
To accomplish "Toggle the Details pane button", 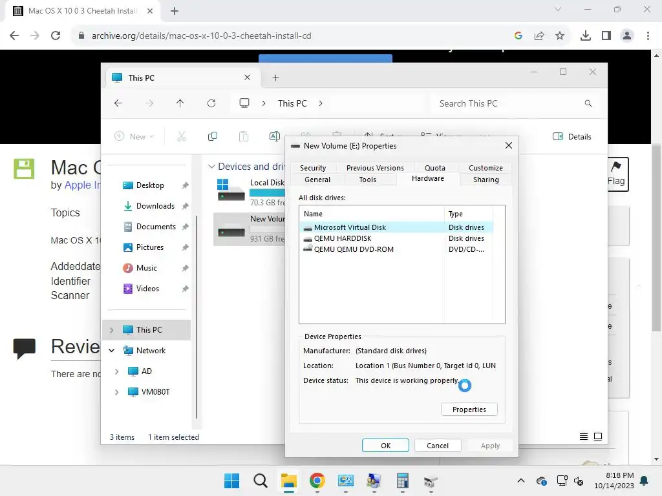I will [x=572, y=137].
